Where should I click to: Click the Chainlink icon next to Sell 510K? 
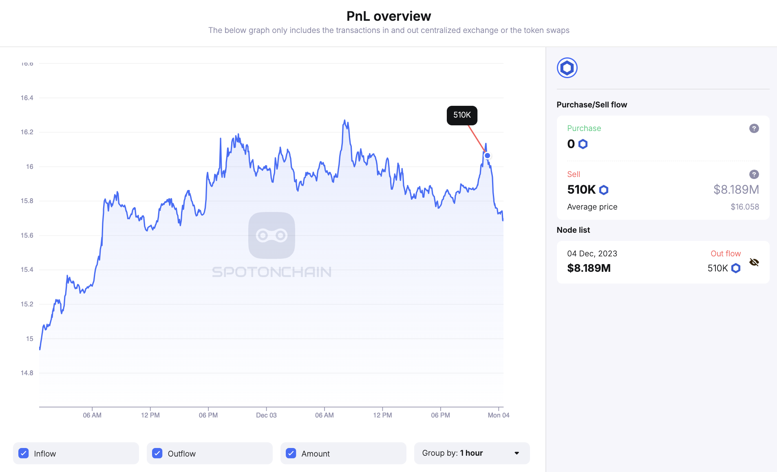pos(603,190)
